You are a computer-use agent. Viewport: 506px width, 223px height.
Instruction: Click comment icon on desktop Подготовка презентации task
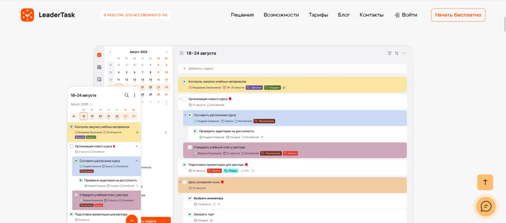click(x=252, y=171)
